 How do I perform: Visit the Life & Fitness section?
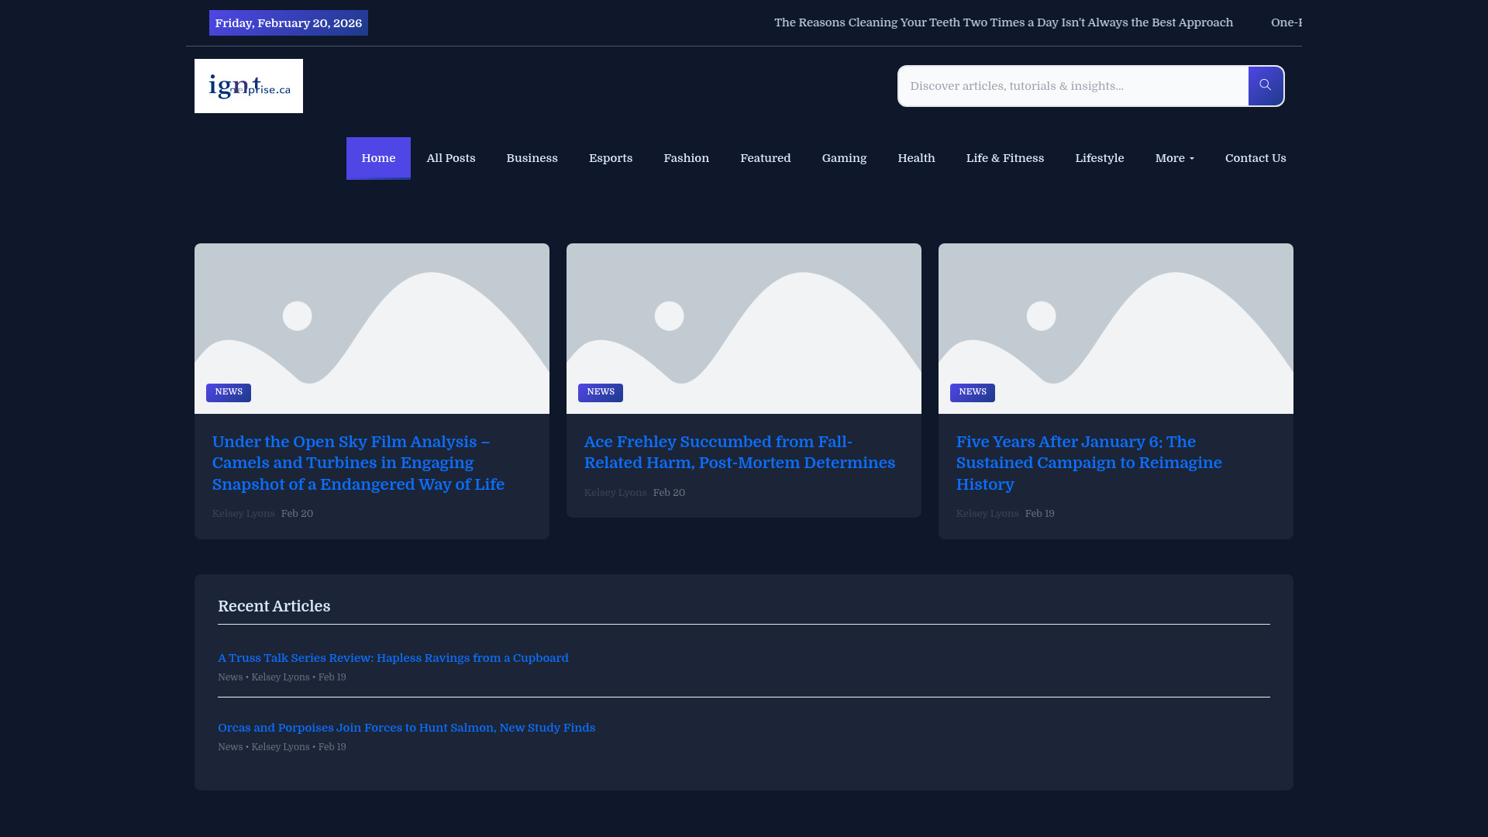pos(1005,158)
